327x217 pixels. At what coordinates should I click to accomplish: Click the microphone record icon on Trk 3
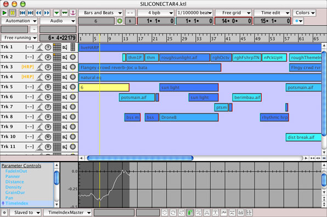[x=40, y=67]
